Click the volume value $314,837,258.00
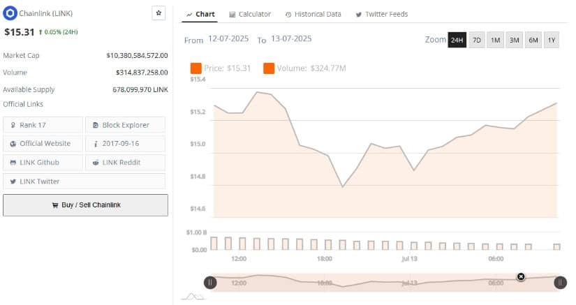 (142, 73)
